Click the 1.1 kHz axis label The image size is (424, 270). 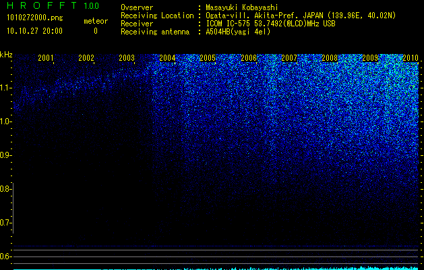point(6,88)
